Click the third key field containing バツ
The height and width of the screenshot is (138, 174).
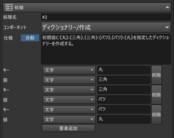(124, 109)
